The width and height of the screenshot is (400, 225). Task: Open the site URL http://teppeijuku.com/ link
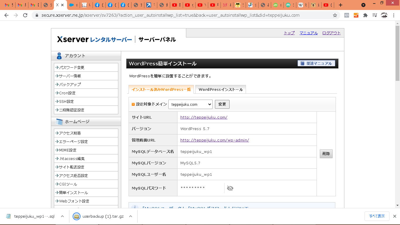(204, 117)
